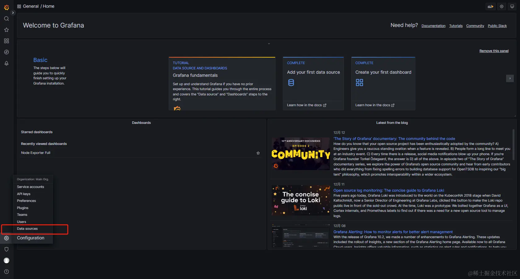This screenshot has width=520, height=279.
Task: Star the Node Exporter Full dashboard
Action: click(x=258, y=153)
